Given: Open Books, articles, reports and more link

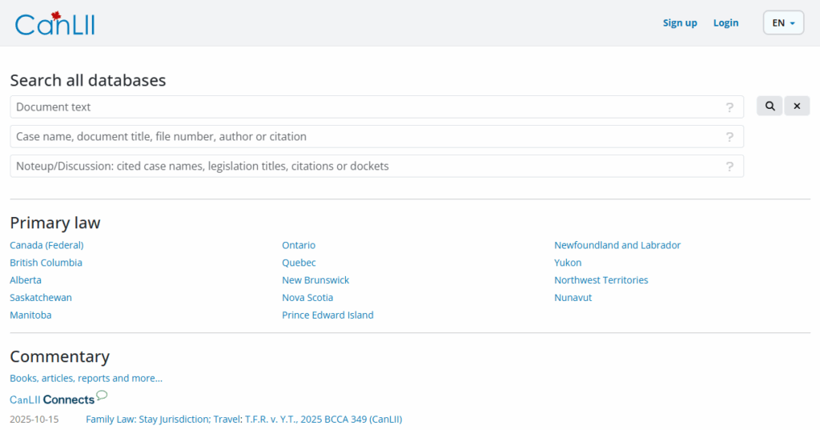Looking at the screenshot, I should (x=86, y=378).
